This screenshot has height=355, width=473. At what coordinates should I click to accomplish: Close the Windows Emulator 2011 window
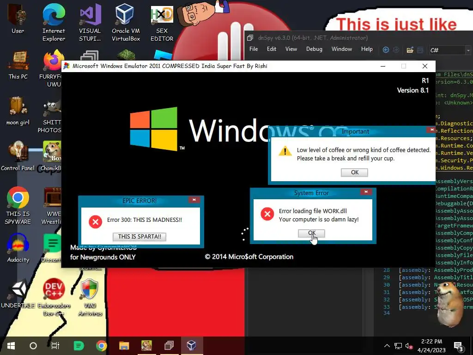pyautogui.click(x=425, y=66)
